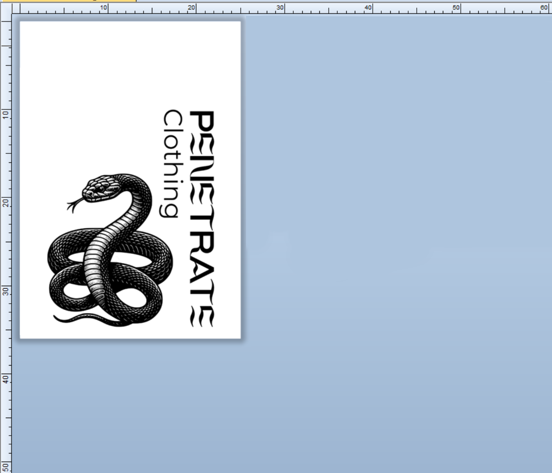
Task: Click the Clothing text on the artwork
Action: [169, 163]
